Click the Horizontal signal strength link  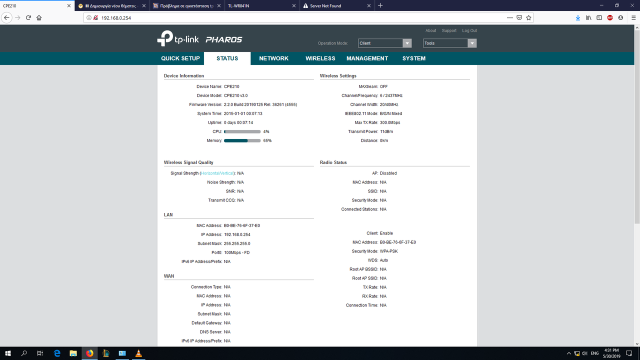pyautogui.click(x=210, y=173)
